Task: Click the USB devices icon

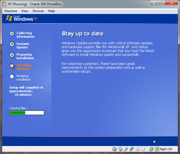Action: click(126, 149)
